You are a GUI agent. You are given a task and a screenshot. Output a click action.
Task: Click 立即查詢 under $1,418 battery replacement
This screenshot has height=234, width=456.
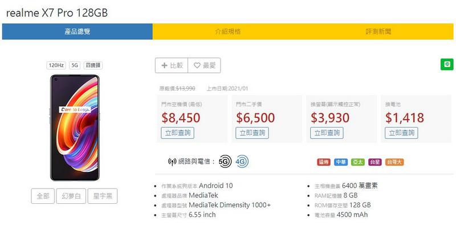click(402, 133)
